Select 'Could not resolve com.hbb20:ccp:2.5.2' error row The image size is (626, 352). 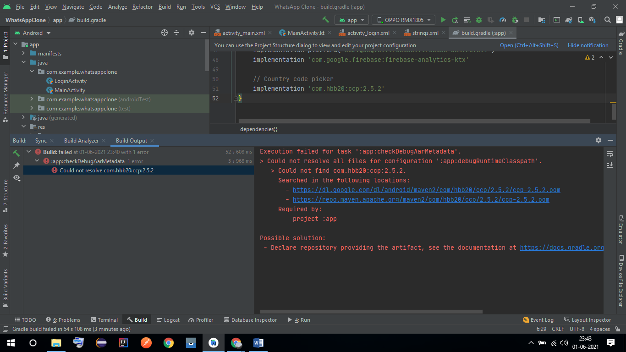[138, 170]
